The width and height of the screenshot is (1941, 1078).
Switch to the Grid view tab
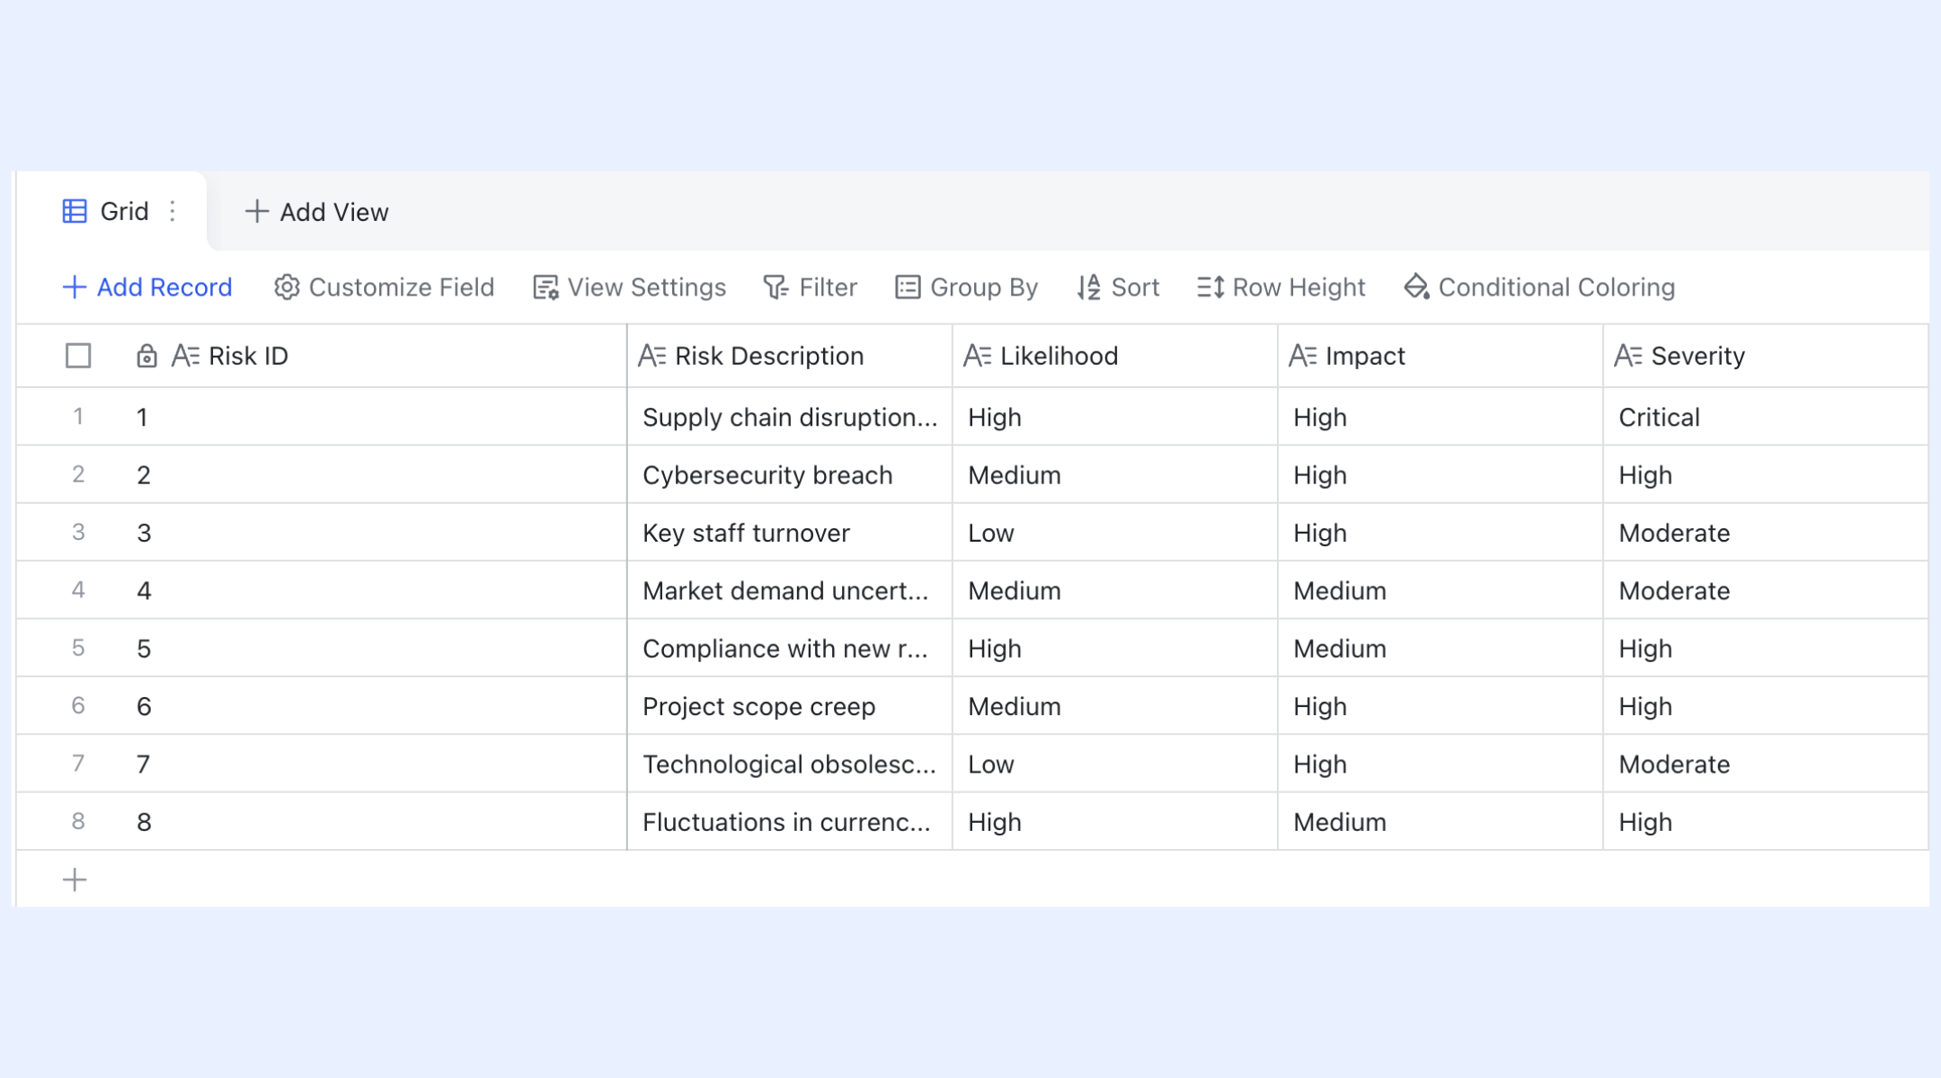111,211
